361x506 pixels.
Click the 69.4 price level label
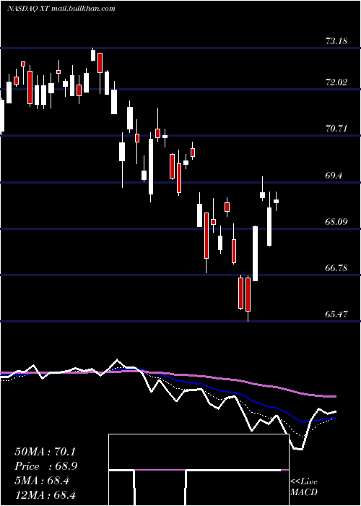335,176
